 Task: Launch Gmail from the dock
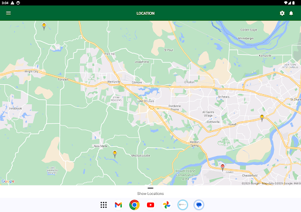(x=118, y=205)
